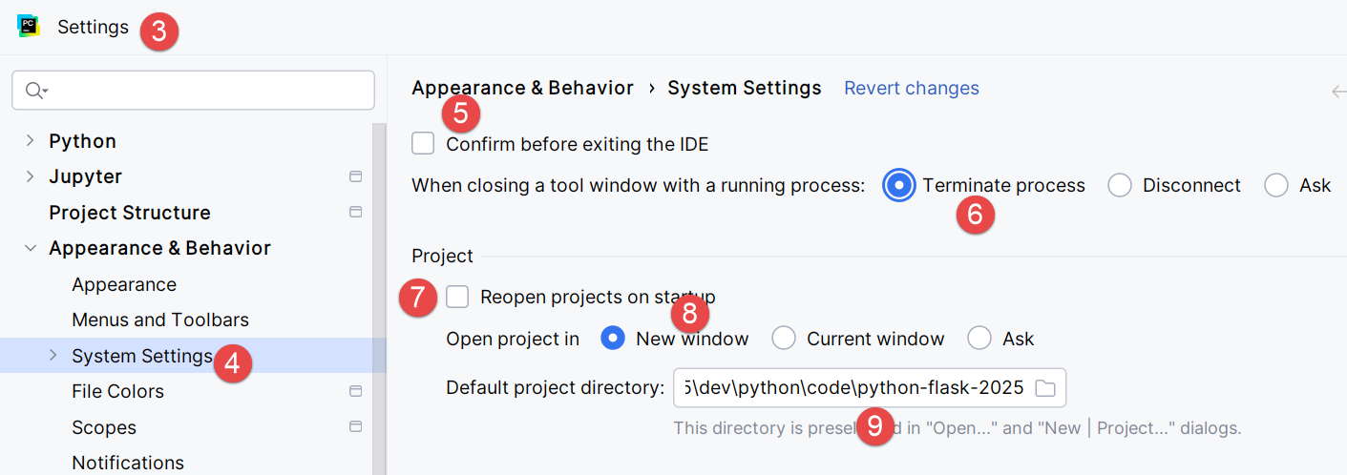Click the PyCharm logo in title bar
The image size is (1347, 475).
pyautogui.click(x=28, y=27)
